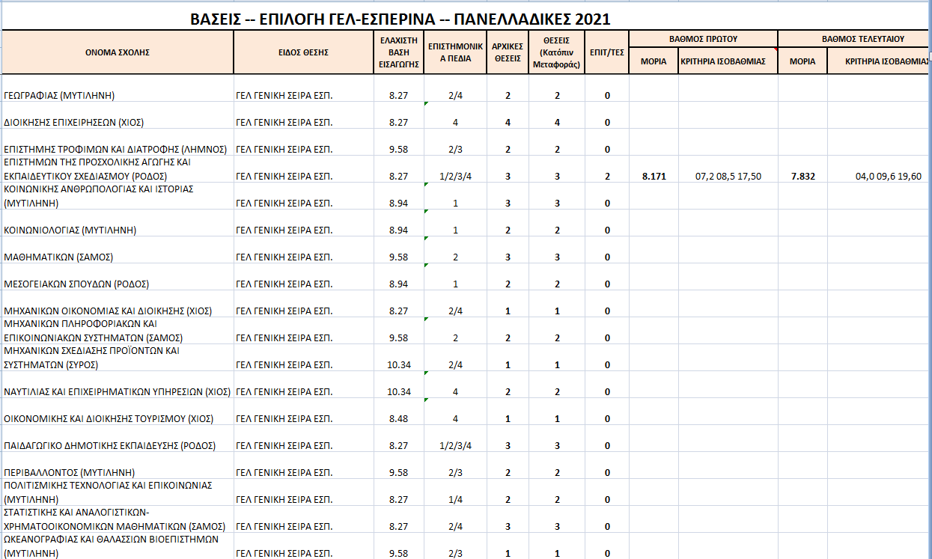Select the ΚΟΙΝΩΝΙΟΛΟΓΙΑΣ (ΜΥΤΙΛΗΝΗ) cell
The image size is (932, 559).
pyautogui.click(x=118, y=223)
